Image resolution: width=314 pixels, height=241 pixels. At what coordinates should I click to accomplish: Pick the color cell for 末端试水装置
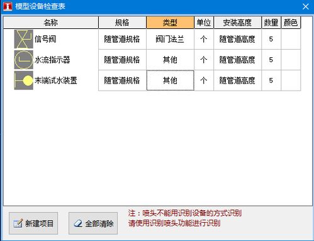[291, 81]
